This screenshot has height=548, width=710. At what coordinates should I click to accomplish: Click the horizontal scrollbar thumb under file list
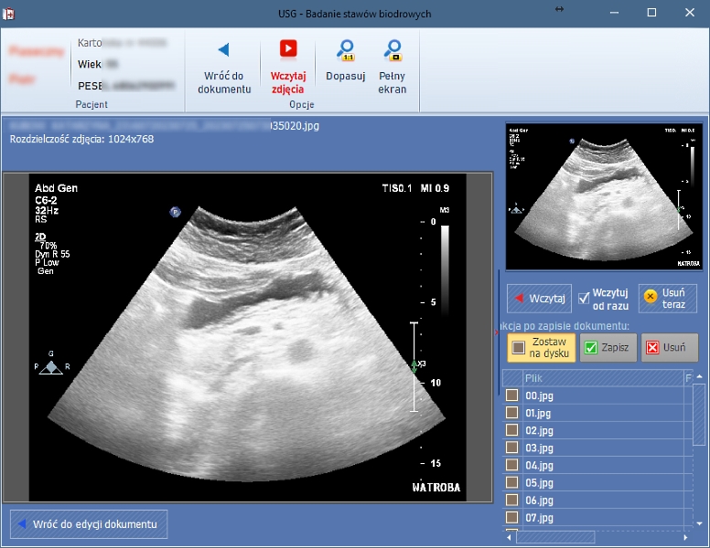point(555,537)
